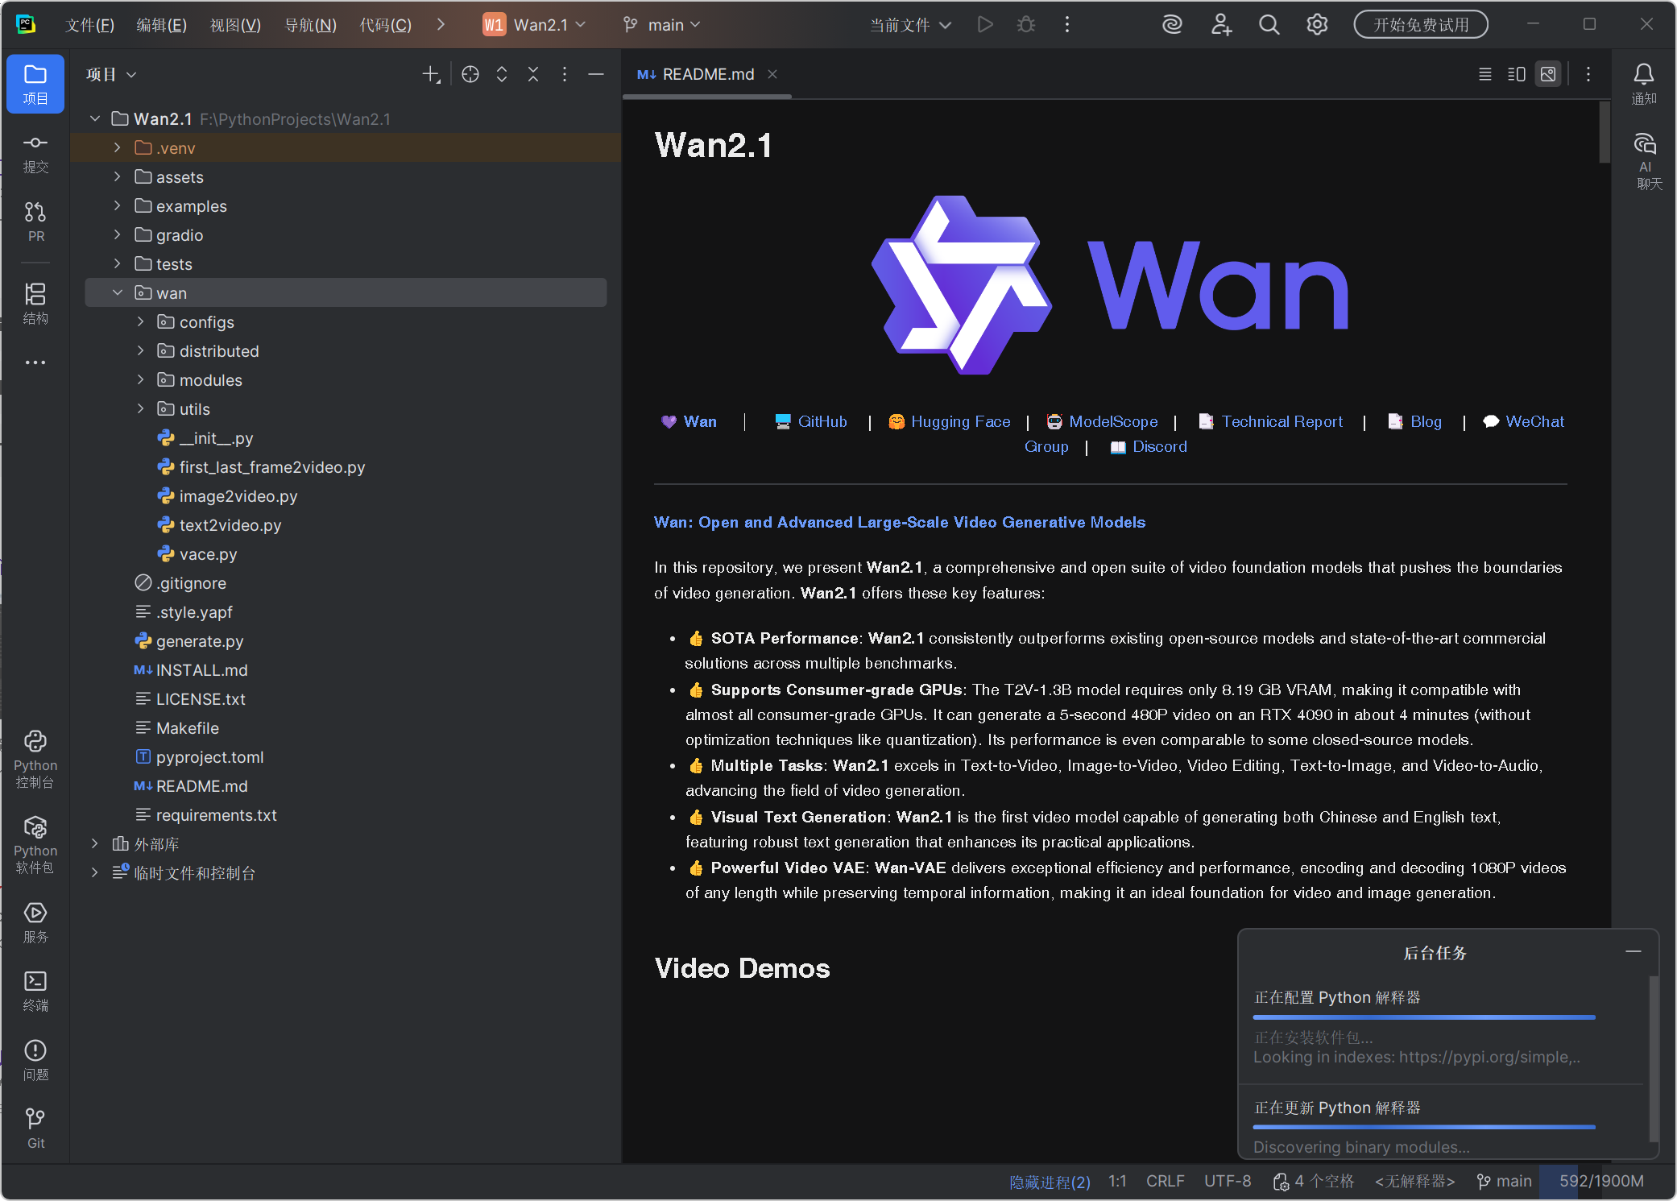Open the Git tool window

(x=35, y=1129)
